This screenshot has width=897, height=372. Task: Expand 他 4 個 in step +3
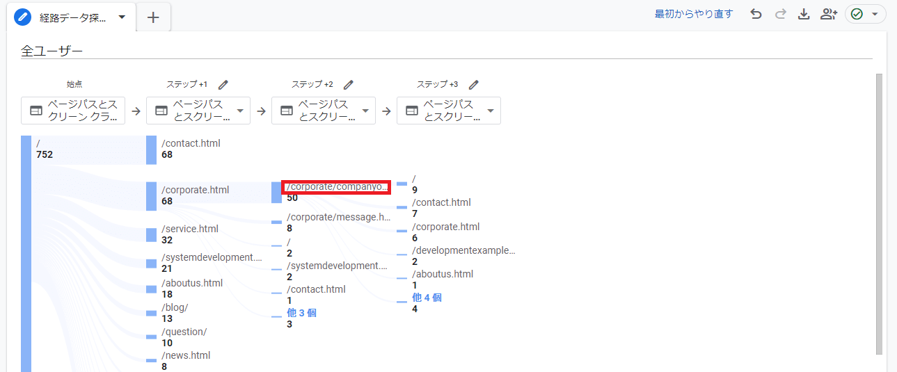[427, 298]
